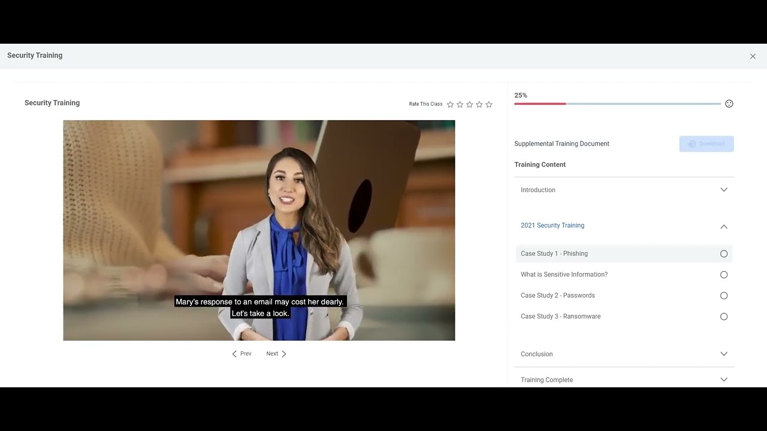Click the video subtitle caption text
Screen dimensions: 767x431
pos(260,308)
